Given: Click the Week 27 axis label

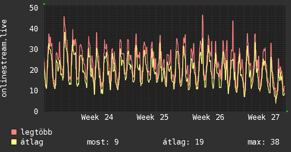Looking at the screenshot, I should (x=263, y=117).
